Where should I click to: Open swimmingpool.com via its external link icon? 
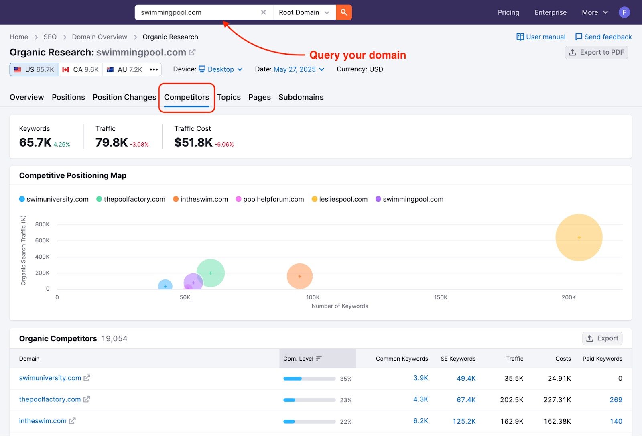pyautogui.click(x=193, y=51)
